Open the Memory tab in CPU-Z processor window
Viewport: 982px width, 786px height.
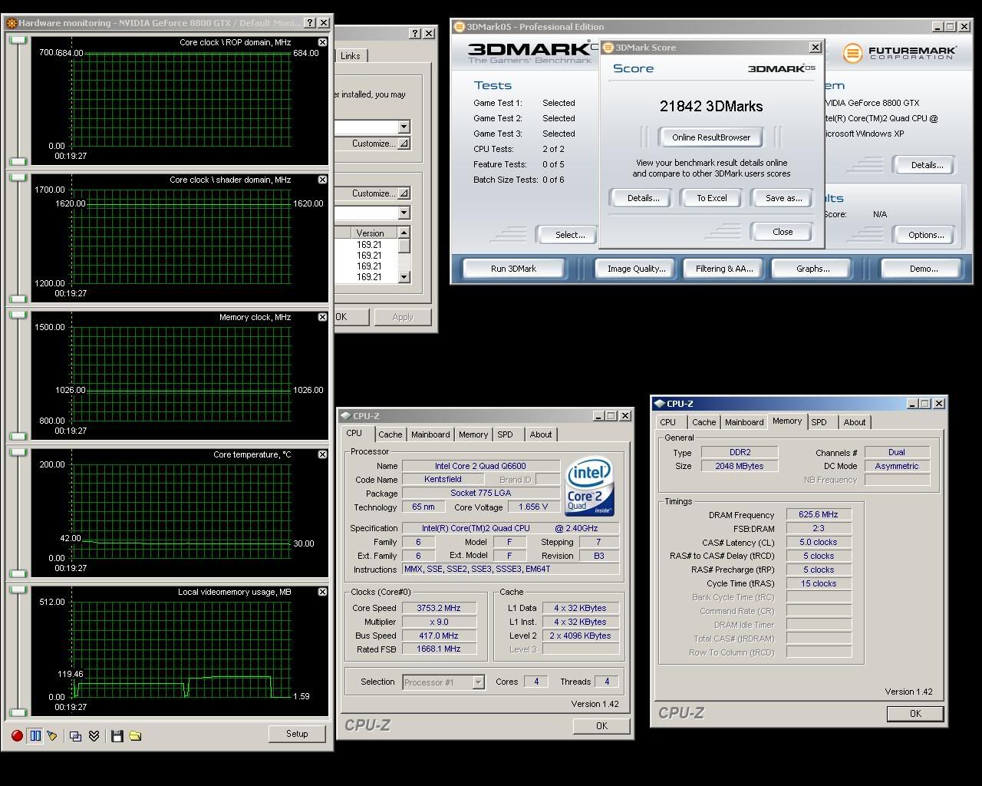[473, 434]
